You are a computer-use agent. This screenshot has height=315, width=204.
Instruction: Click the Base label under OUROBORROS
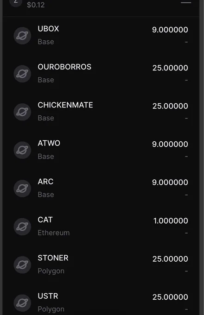pyautogui.click(x=46, y=80)
